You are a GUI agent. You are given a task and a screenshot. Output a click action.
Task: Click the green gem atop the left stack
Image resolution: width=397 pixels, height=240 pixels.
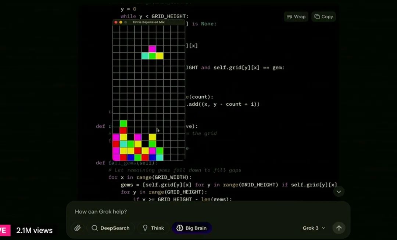coord(123,124)
